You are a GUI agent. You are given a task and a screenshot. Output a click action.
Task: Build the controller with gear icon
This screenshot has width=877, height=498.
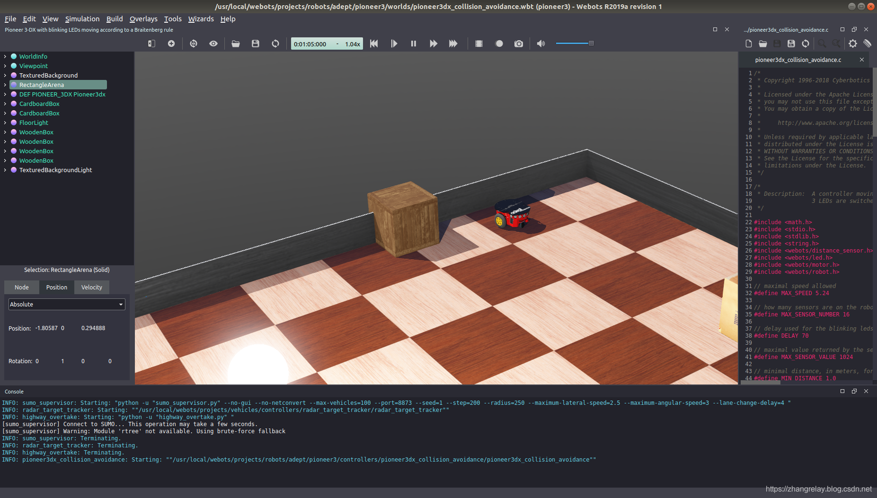[853, 44]
